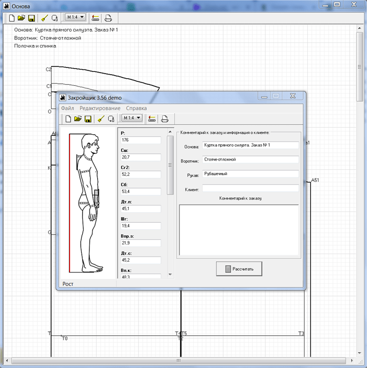Screen dimensions: 367x368
Task: Open scale M 1:4 dropdown in Основа window
Action: click(75, 17)
